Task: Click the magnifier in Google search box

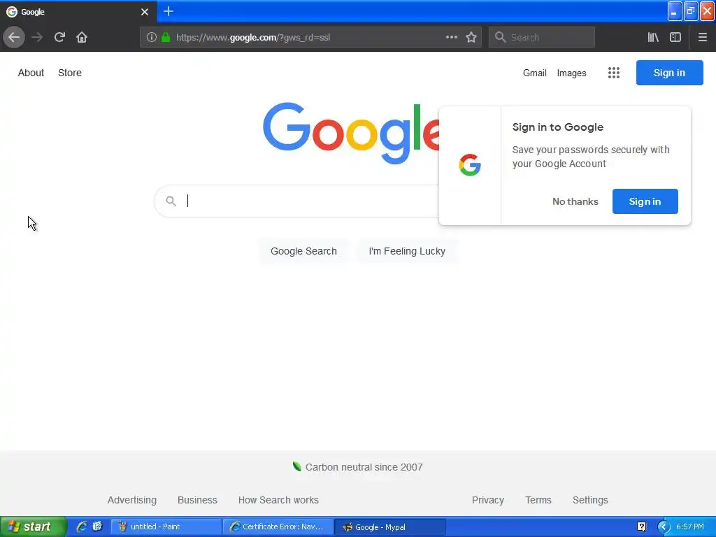Action: pyautogui.click(x=171, y=201)
